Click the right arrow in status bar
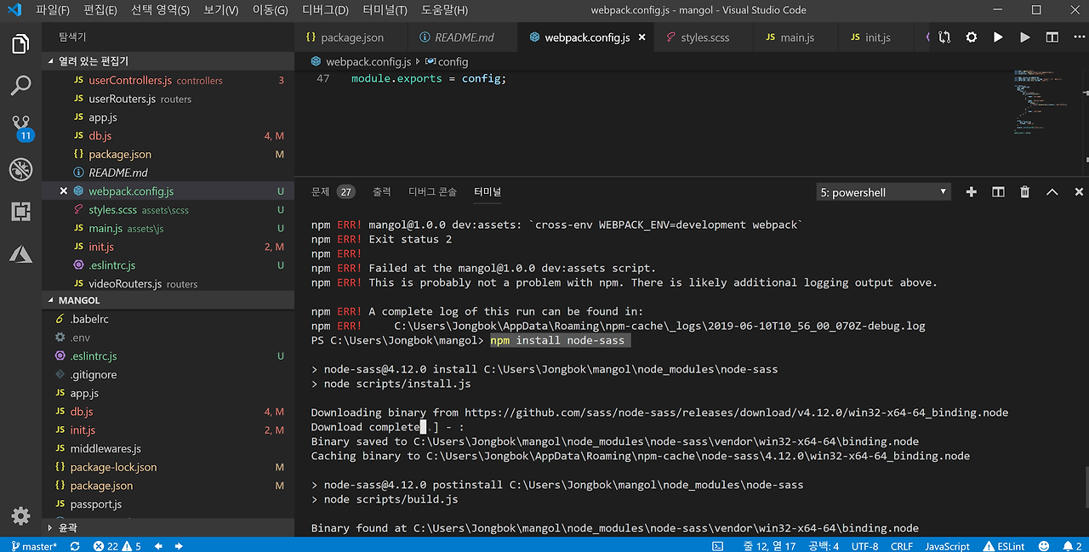This screenshot has width=1089, height=552. 179,546
